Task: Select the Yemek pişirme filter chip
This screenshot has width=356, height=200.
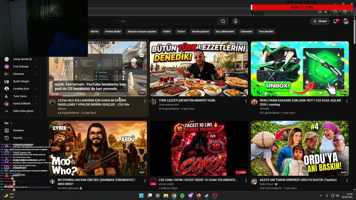Action: click(x=200, y=32)
